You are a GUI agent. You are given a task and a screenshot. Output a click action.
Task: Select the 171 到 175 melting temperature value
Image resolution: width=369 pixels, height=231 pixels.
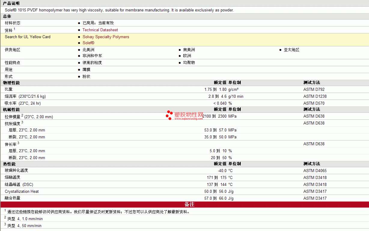217,178
